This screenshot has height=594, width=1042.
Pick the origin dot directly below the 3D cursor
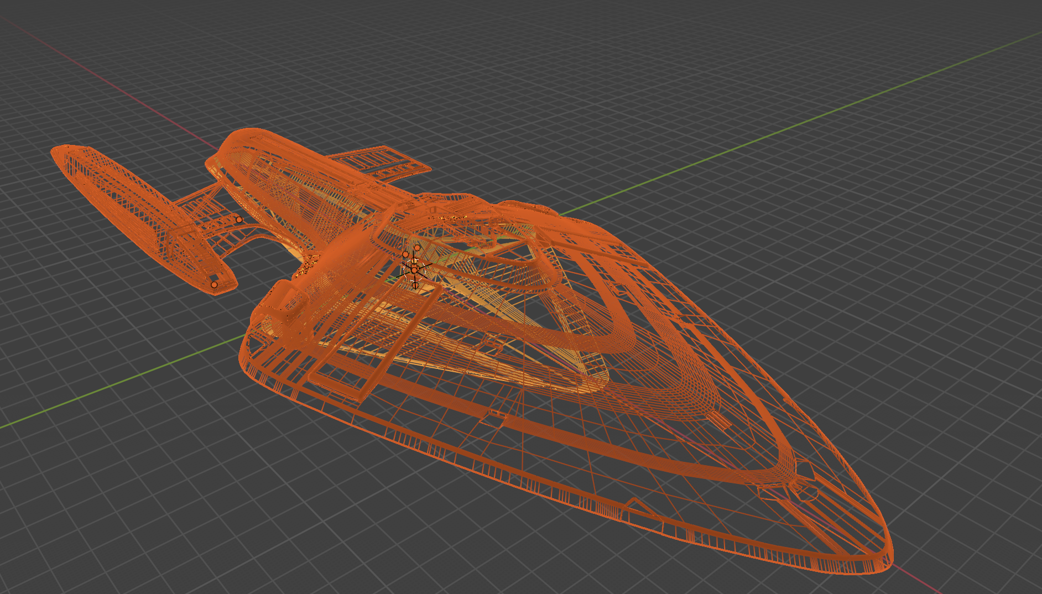[416, 285]
